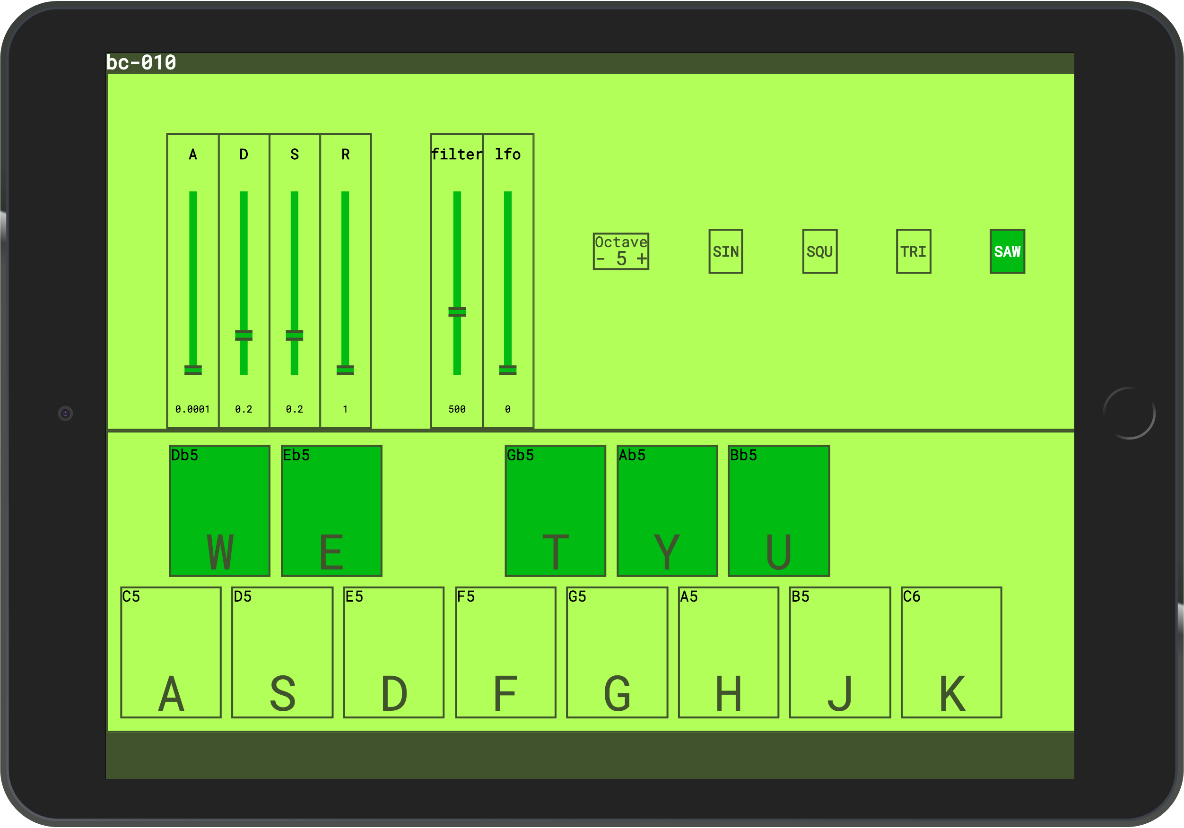Increase the octave with the plus control

pos(642,260)
